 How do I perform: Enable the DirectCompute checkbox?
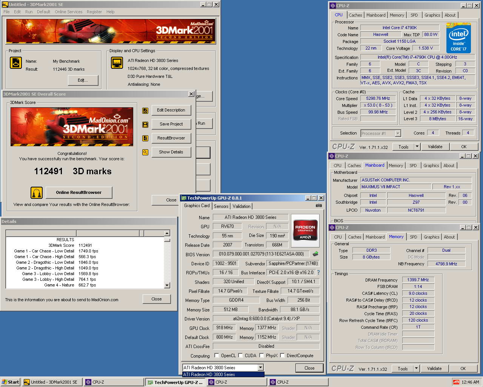(x=282, y=356)
